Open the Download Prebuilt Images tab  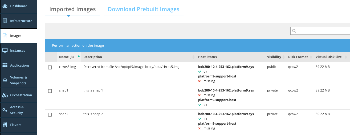(x=144, y=10)
